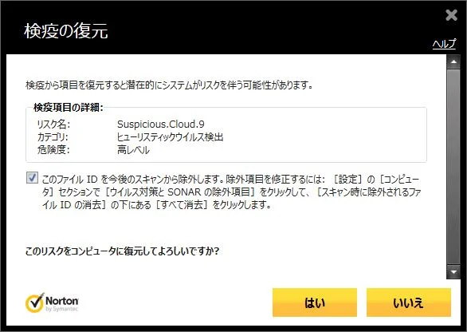Select the Suspicious.Cloud.9 risk name value
The width and height of the screenshot is (467, 332).
coord(161,124)
